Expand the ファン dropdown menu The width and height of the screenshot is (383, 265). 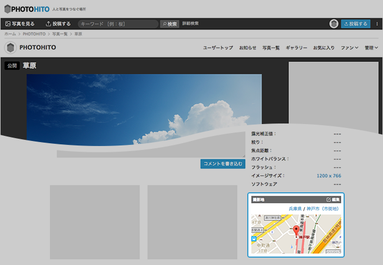349,48
